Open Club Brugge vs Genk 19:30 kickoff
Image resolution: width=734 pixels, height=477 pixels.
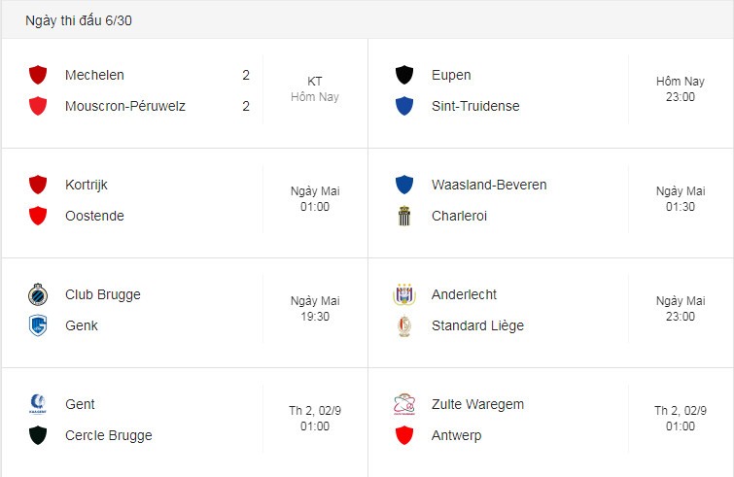[x=315, y=309]
